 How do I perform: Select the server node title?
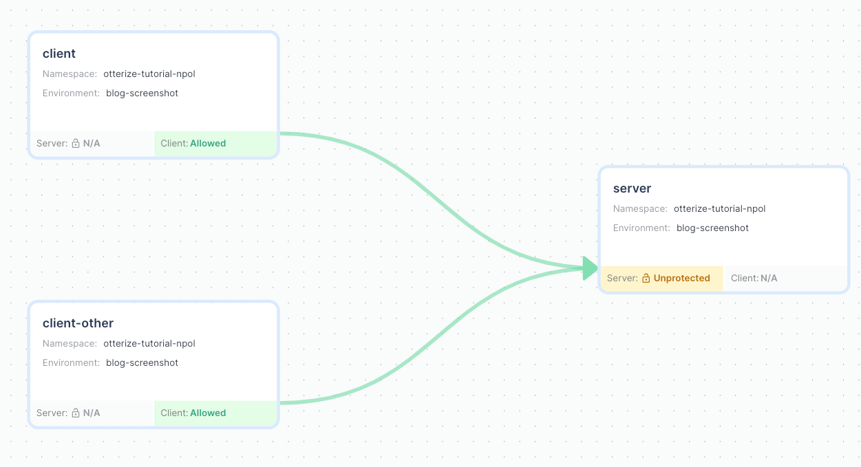point(632,188)
